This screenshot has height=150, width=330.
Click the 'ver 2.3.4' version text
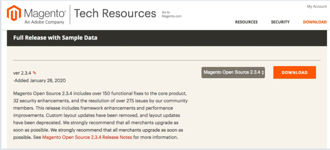(x=22, y=73)
